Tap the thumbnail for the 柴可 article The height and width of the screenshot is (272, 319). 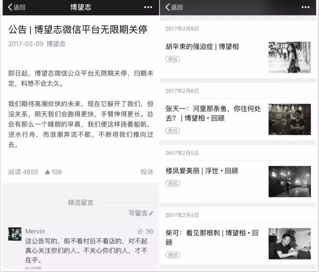pos(290,244)
